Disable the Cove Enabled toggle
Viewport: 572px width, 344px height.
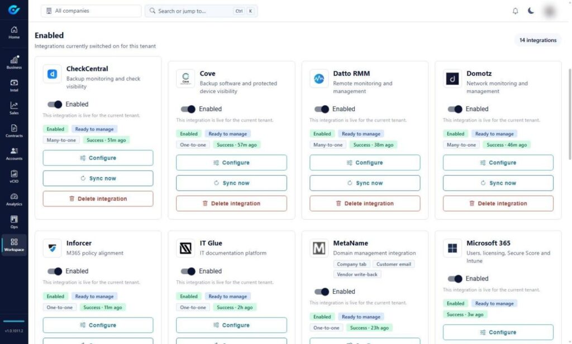(x=188, y=109)
